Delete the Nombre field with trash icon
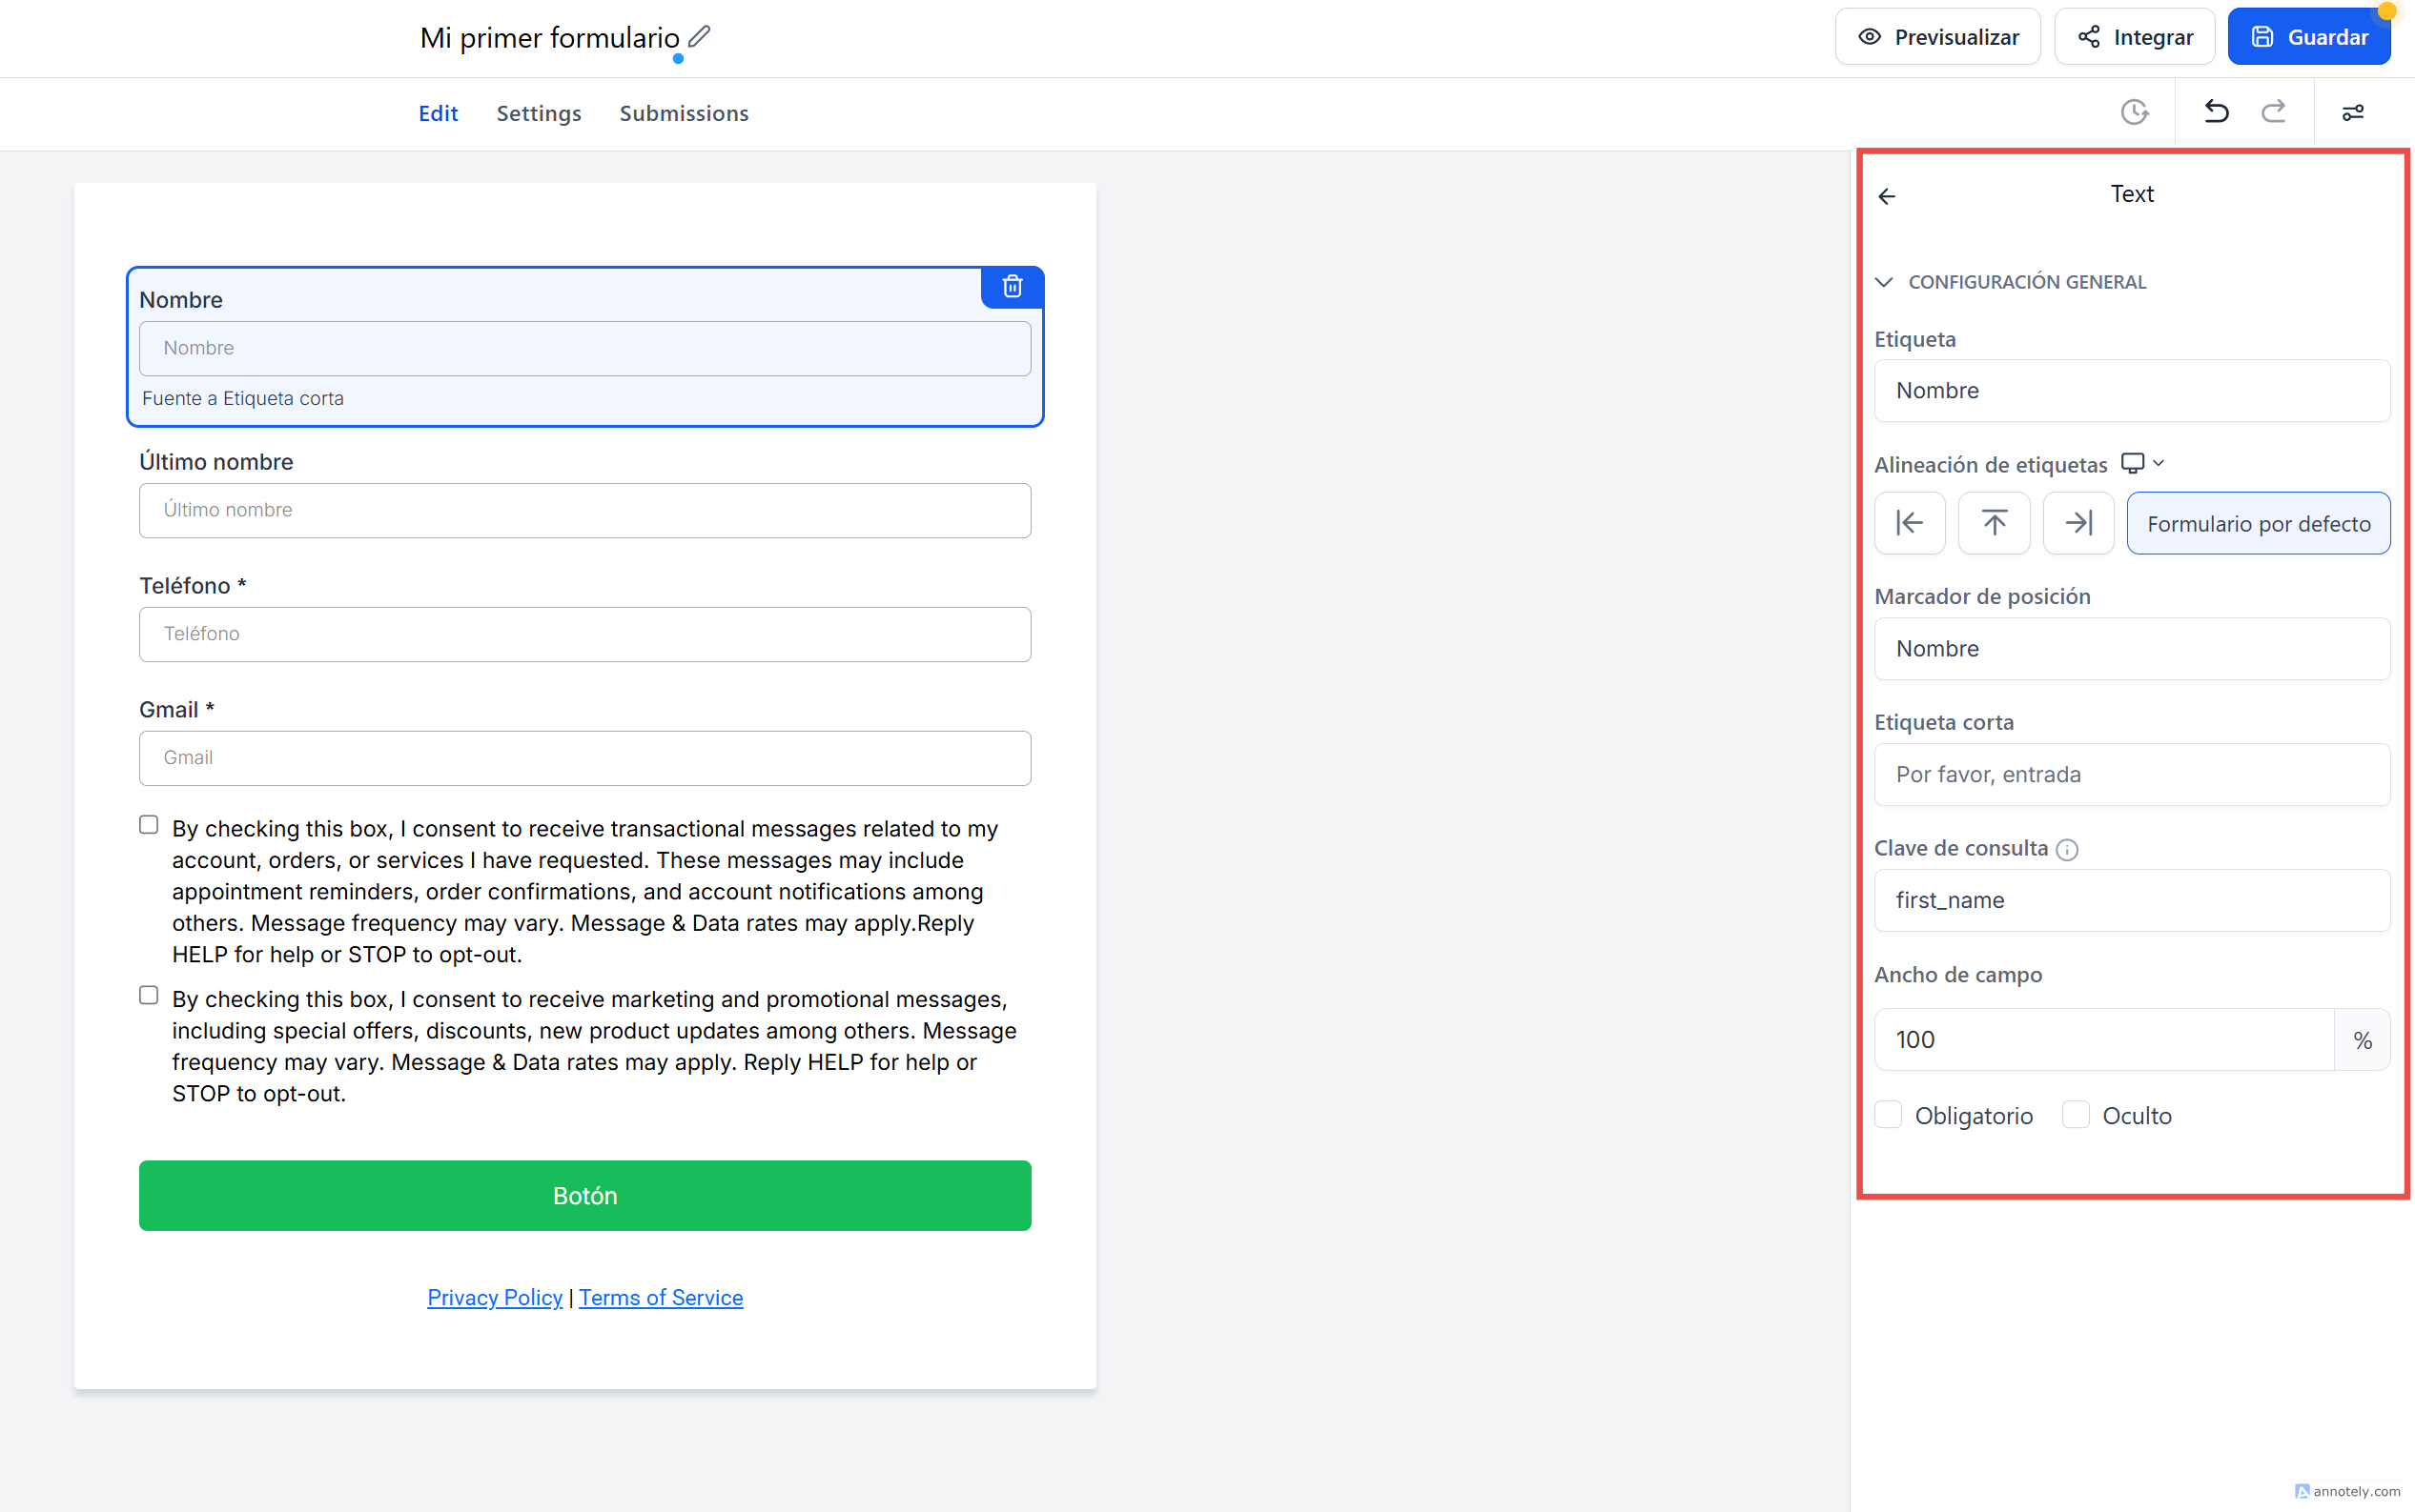This screenshot has width=2415, height=1512. click(x=1012, y=287)
